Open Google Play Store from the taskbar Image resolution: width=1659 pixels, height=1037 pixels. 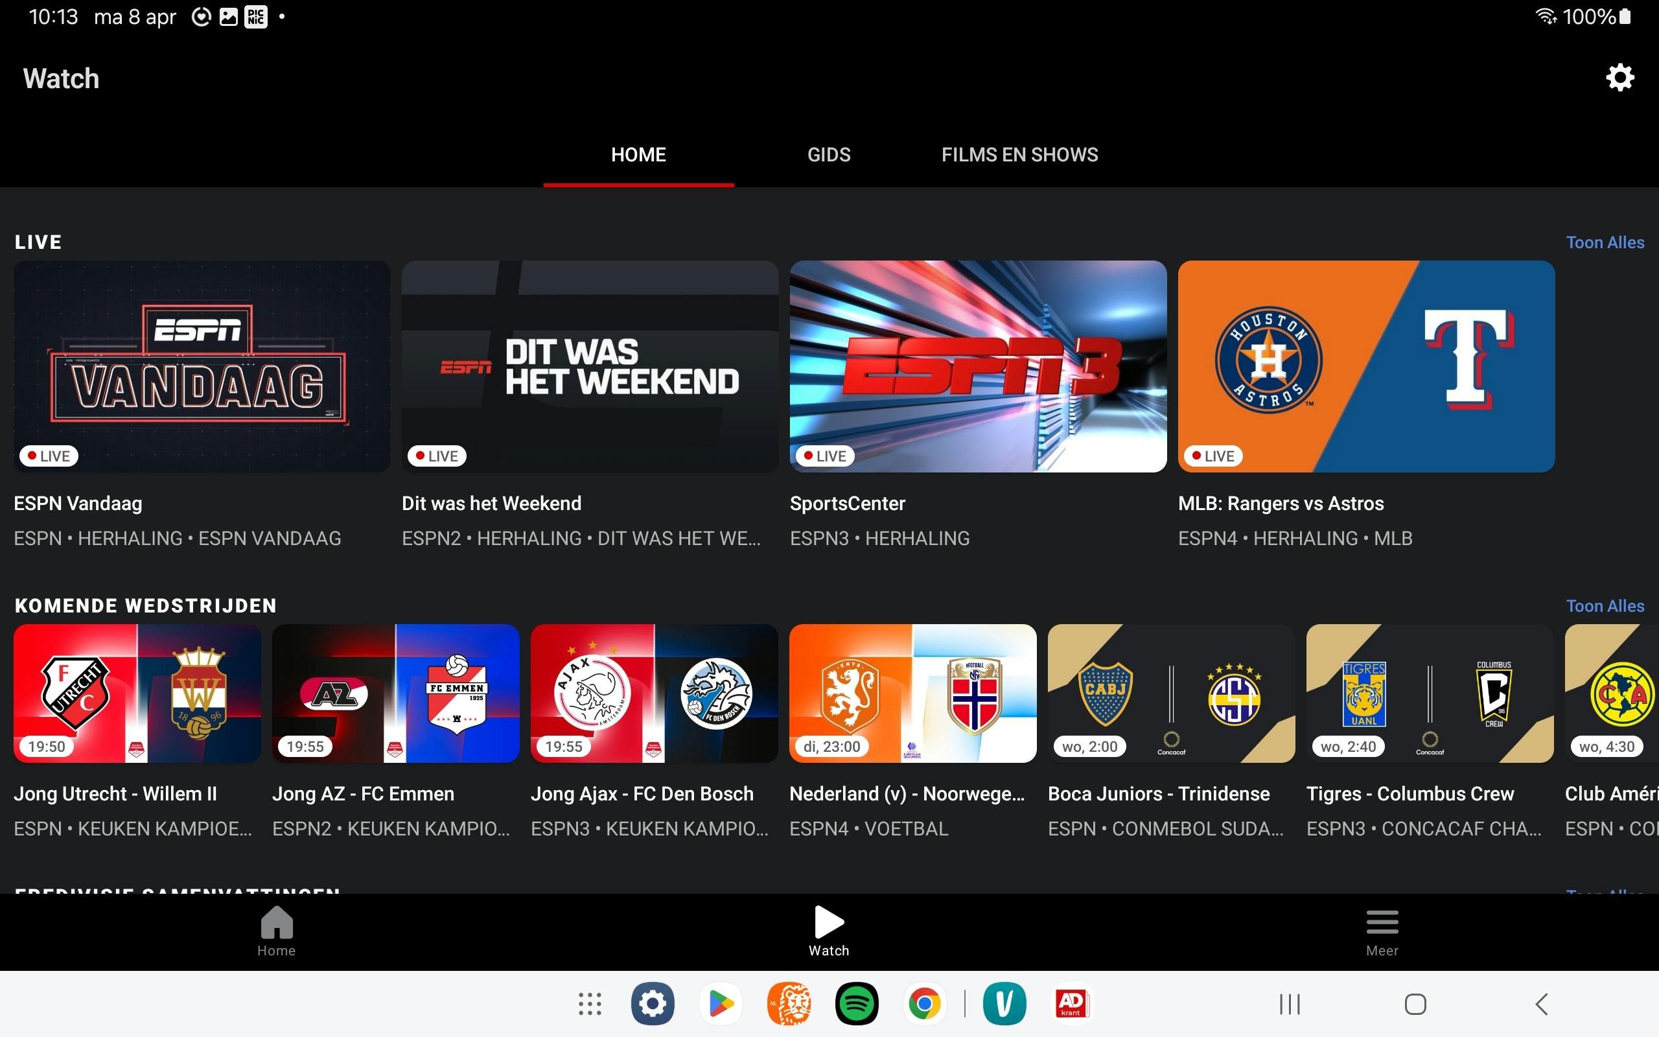click(x=720, y=1004)
